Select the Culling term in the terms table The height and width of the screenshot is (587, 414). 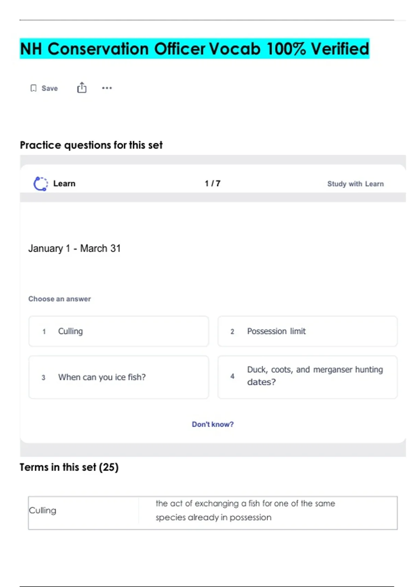[43, 511]
